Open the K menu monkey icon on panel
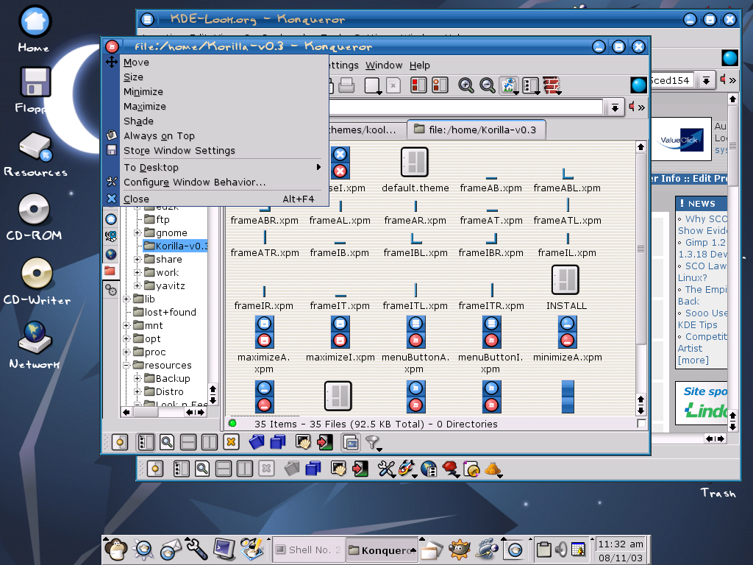753x565 pixels. click(115, 549)
